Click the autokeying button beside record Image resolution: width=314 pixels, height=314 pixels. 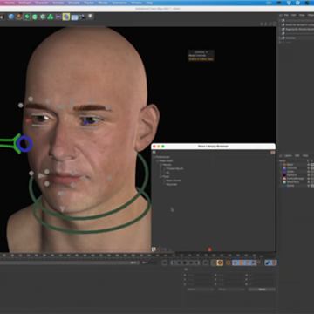(214, 263)
